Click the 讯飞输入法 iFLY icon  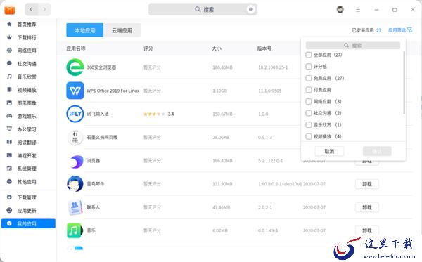(75, 114)
